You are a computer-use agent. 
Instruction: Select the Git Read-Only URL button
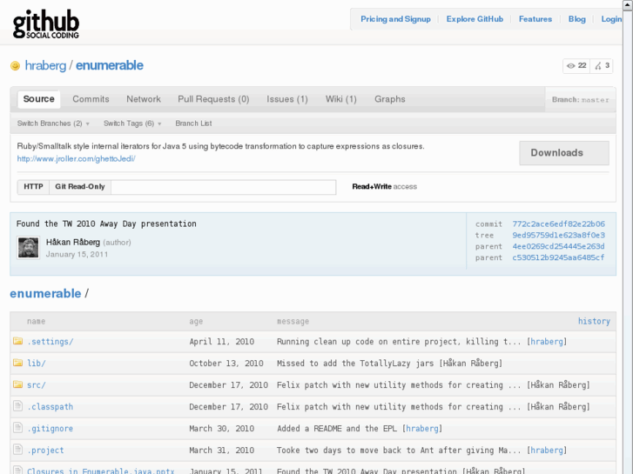pyautogui.click(x=80, y=187)
